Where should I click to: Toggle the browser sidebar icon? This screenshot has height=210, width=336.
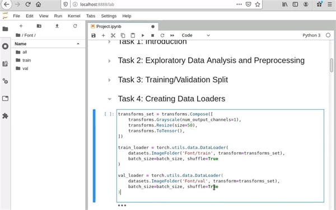[295, 4]
